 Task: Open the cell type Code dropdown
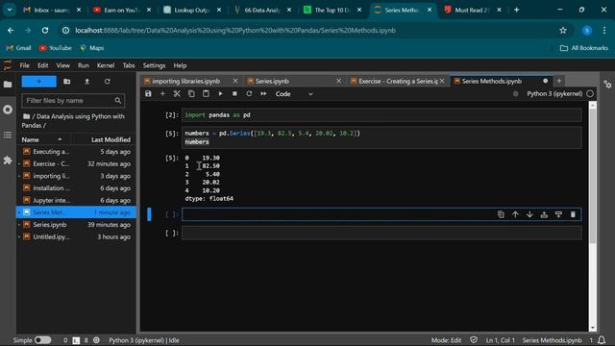tap(294, 94)
